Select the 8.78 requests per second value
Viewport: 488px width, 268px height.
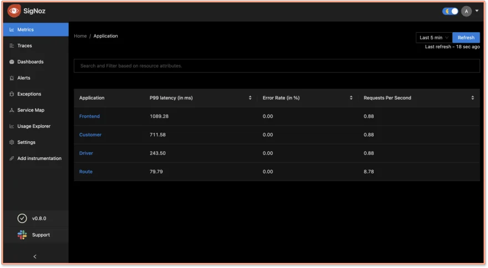click(x=368, y=172)
